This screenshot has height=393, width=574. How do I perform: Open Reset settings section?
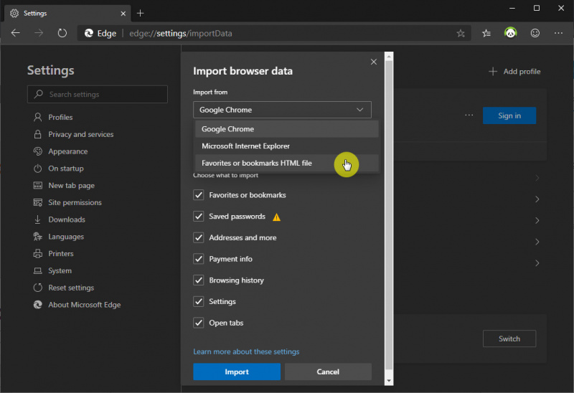pos(64,288)
